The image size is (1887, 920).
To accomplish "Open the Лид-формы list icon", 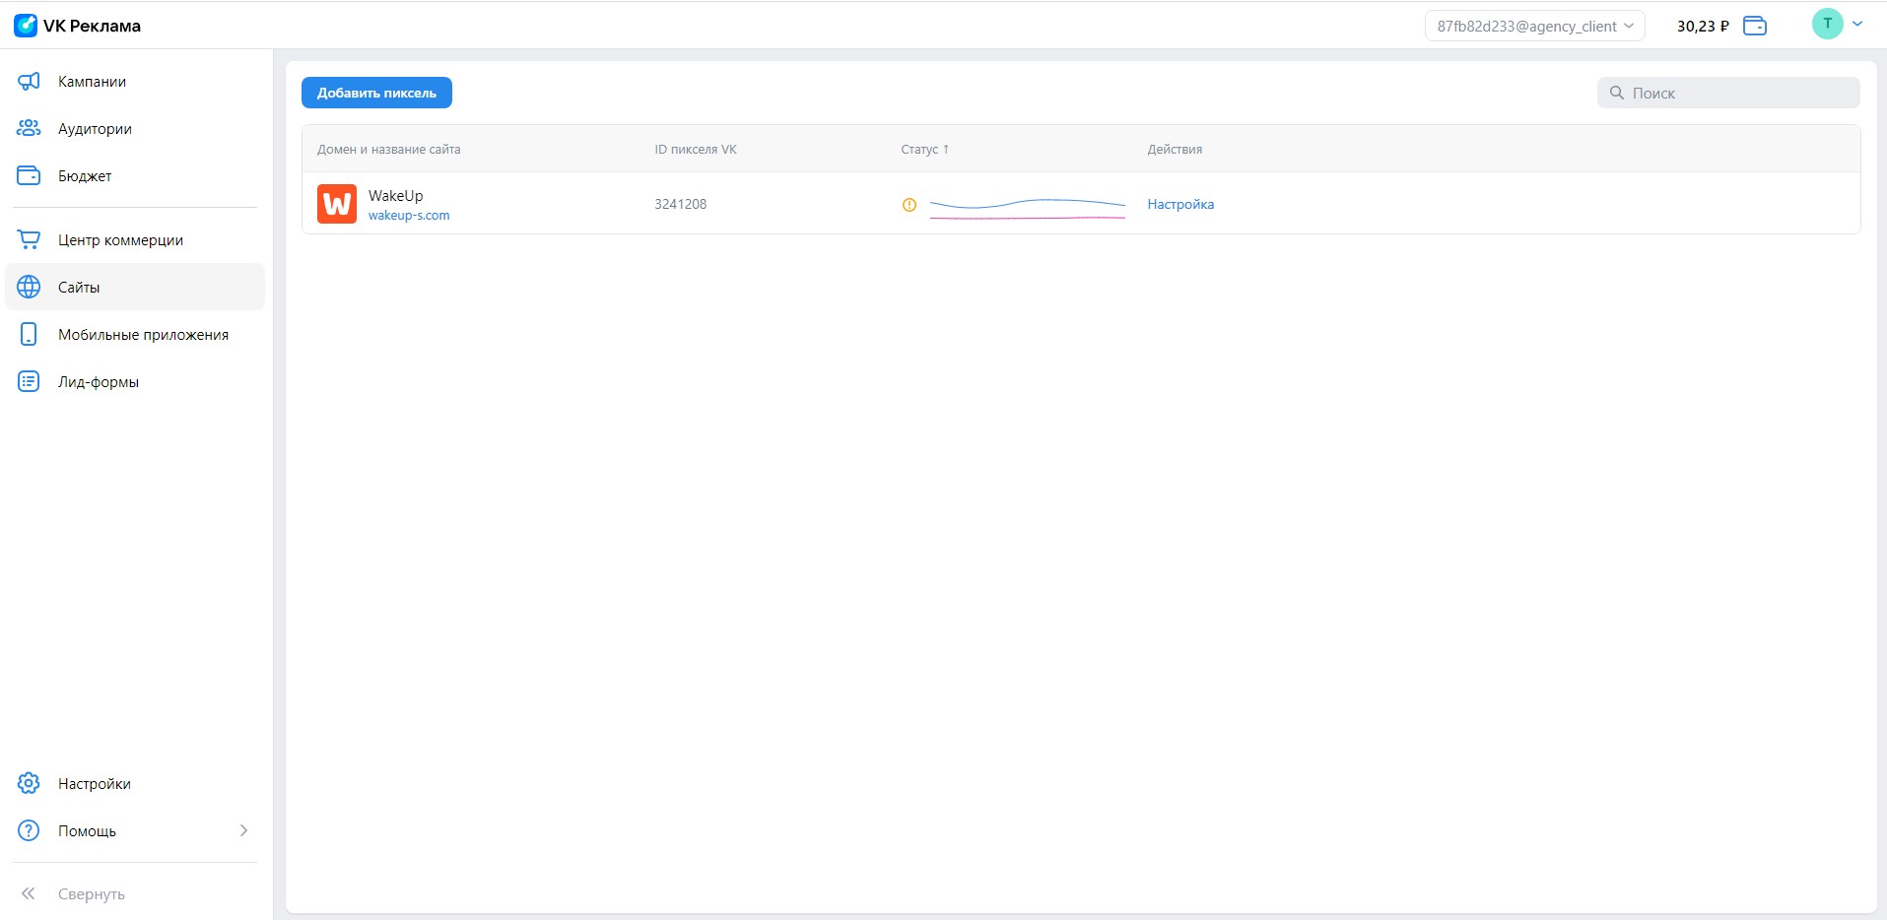I will [x=30, y=381].
